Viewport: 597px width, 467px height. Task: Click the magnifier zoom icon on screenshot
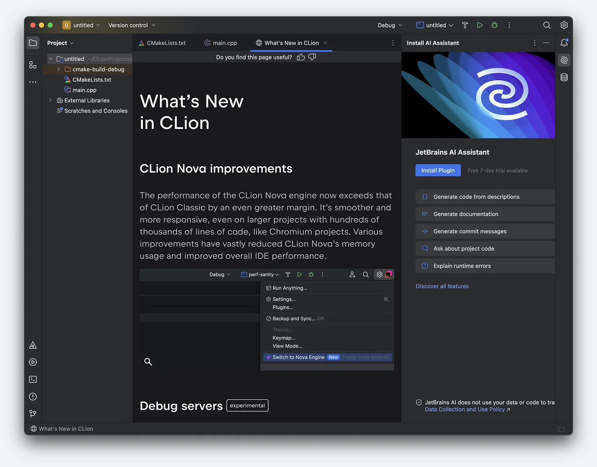148,362
